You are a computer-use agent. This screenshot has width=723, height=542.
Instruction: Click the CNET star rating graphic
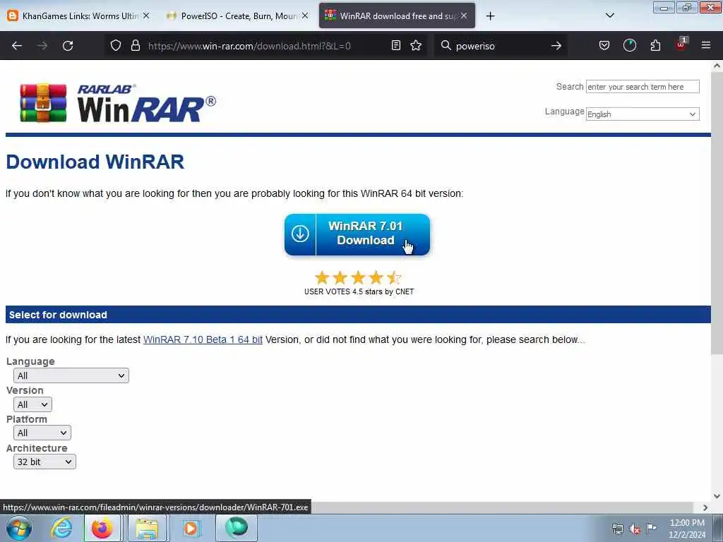358,278
